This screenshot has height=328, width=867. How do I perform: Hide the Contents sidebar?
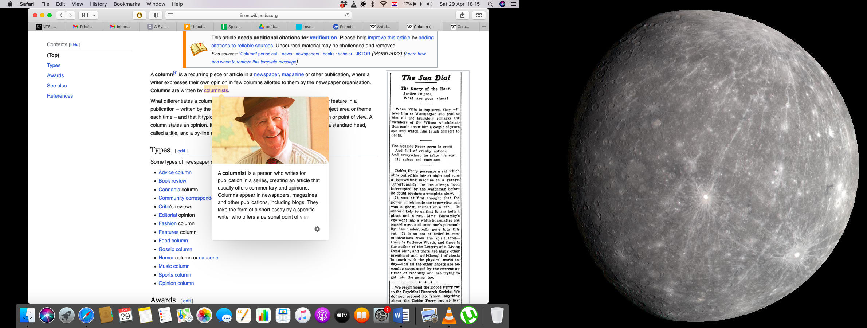pyautogui.click(x=74, y=45)
